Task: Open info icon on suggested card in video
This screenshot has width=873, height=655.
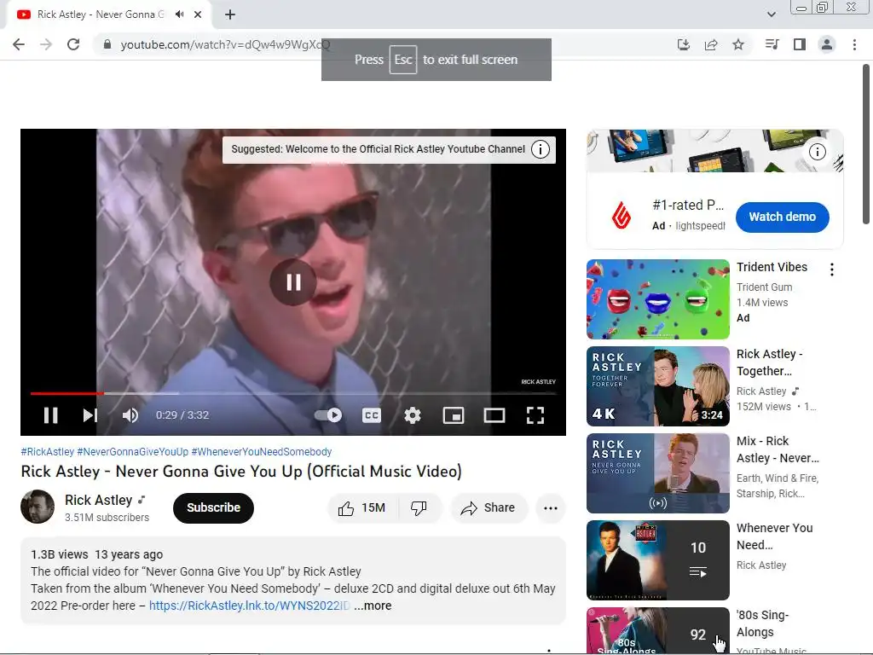Action: pyautogui.click(x=540, y=149)
